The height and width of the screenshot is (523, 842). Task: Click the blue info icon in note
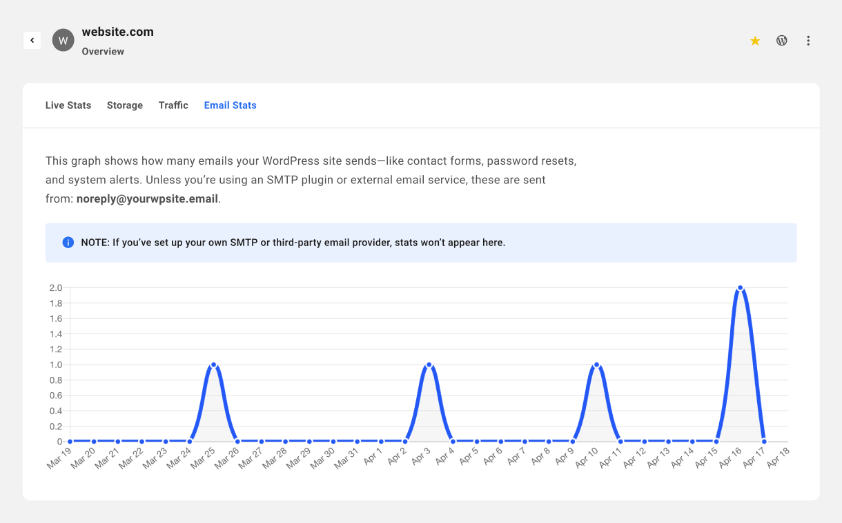click(68, 243)
